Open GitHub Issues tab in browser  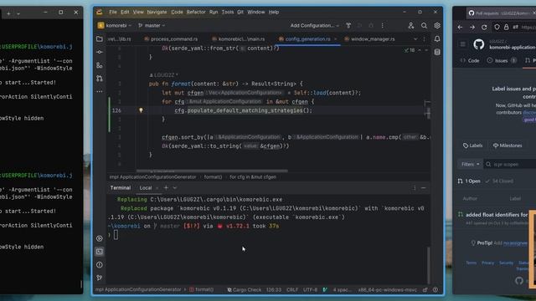click(502, 60)
